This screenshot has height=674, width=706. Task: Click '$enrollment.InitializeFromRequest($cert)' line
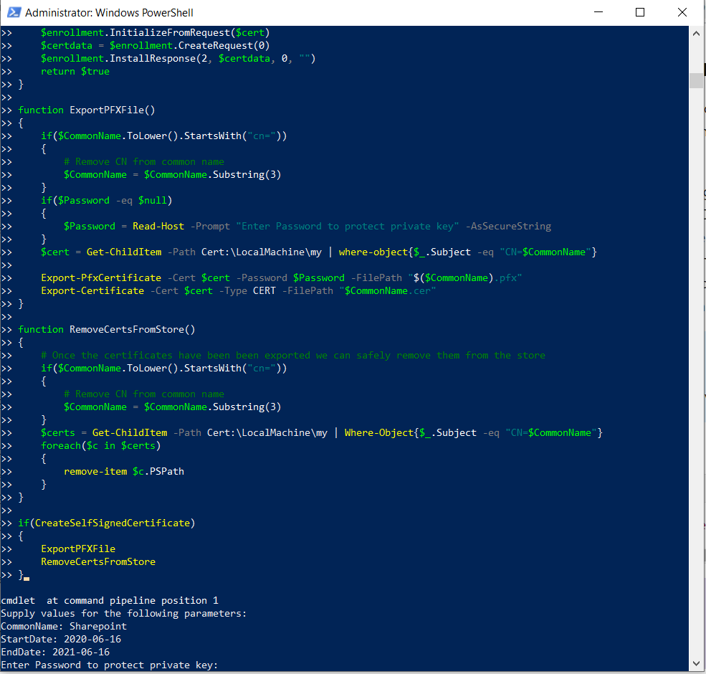click(156, 32)
